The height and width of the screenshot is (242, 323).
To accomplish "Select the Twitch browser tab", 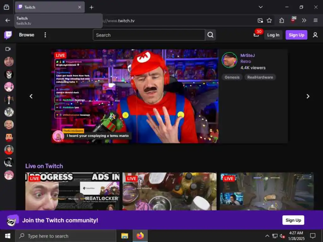I will 50,7.
